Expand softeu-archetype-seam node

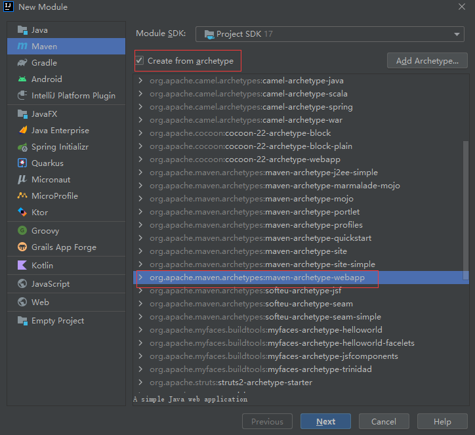click(140, 304)
